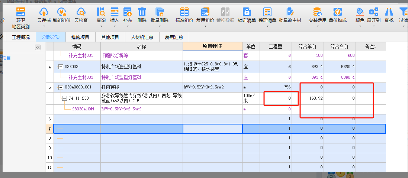Switch to the 工程概况 tab
This screenshot has width=408, height=178.
click(21, 37)
